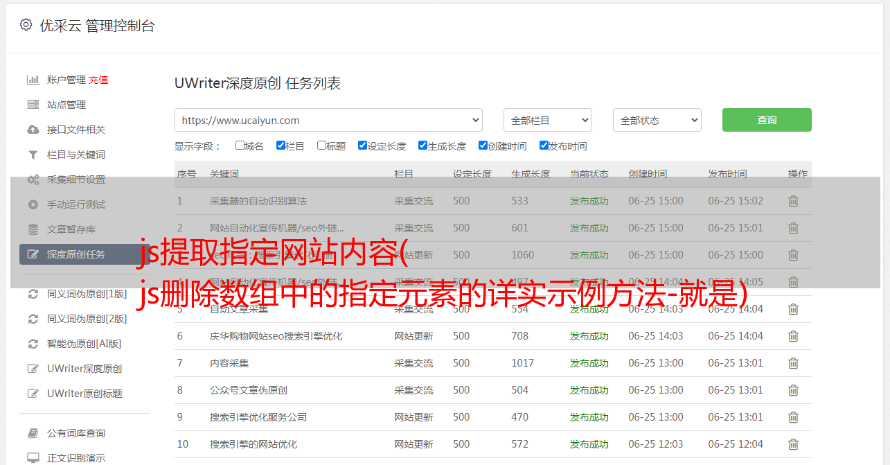The image size is (890, 465).
Task: Select UWriter原创标题 sidebar item
Action: click(x=84, y=394)
